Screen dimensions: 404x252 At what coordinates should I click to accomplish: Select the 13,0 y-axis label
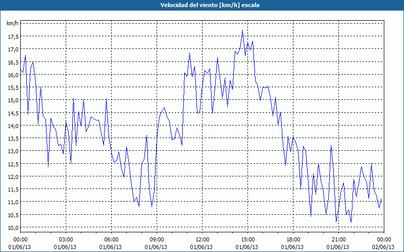[x=13, y=151]
